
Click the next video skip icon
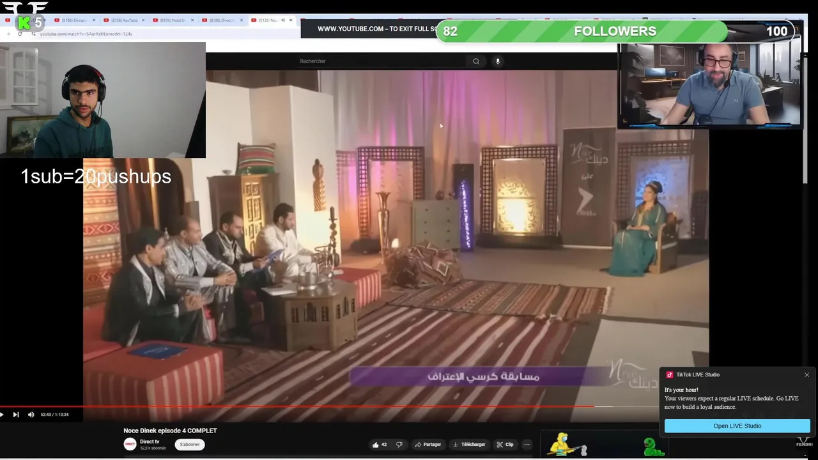[x=16, y=415]
